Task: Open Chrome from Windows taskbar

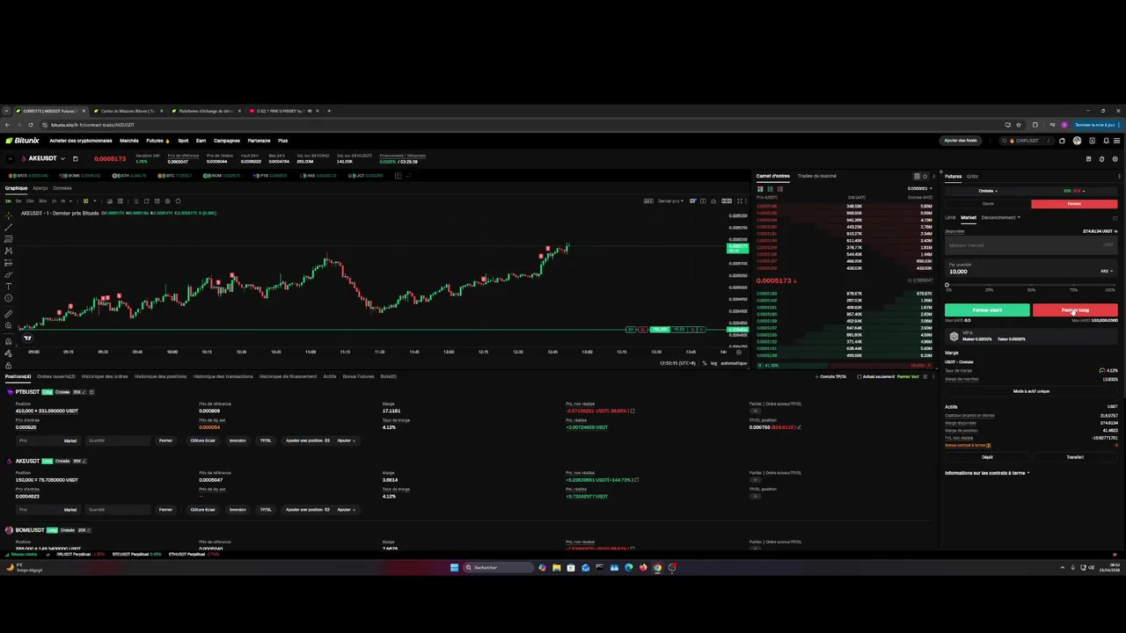Action: (x=657, y=567)
